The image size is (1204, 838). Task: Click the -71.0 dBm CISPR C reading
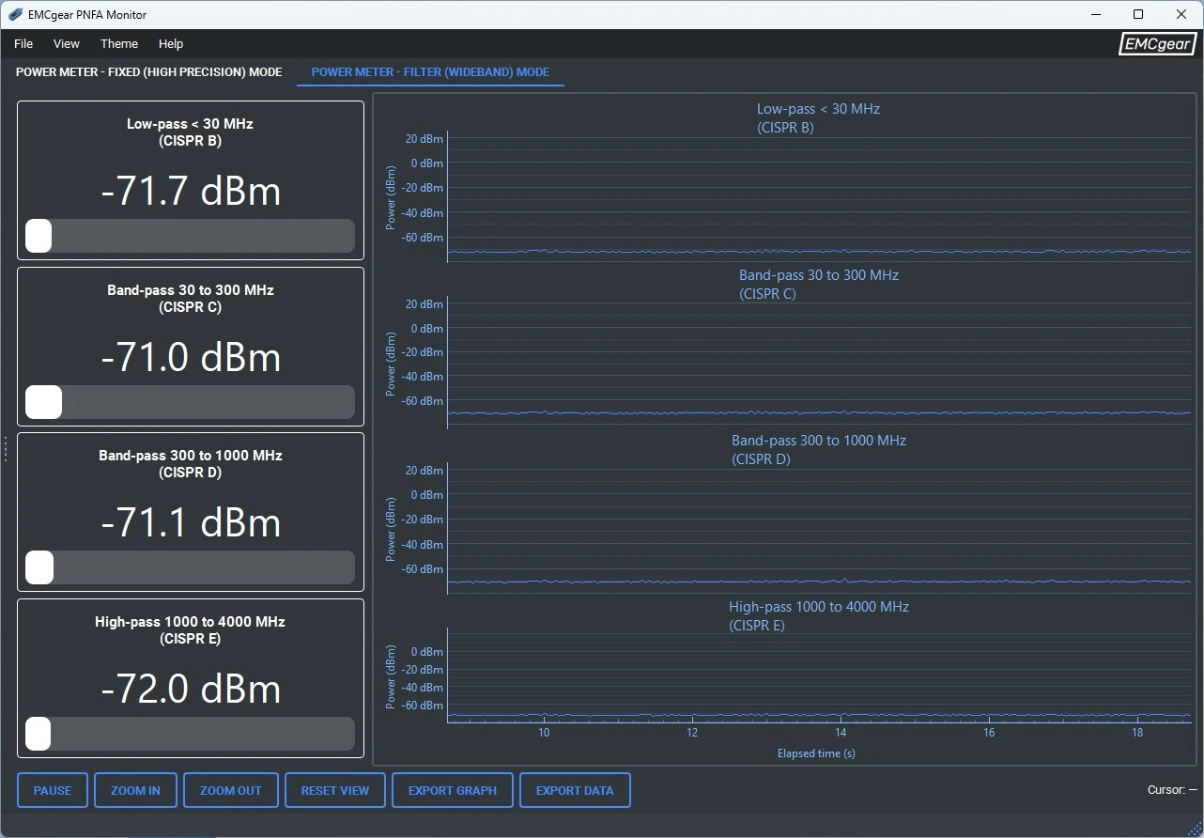191,357
